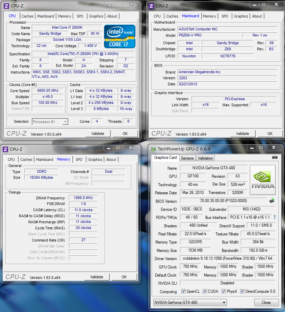
Task: Switch to the Sensors tab in GPU-Z
Action: point(187,158)
